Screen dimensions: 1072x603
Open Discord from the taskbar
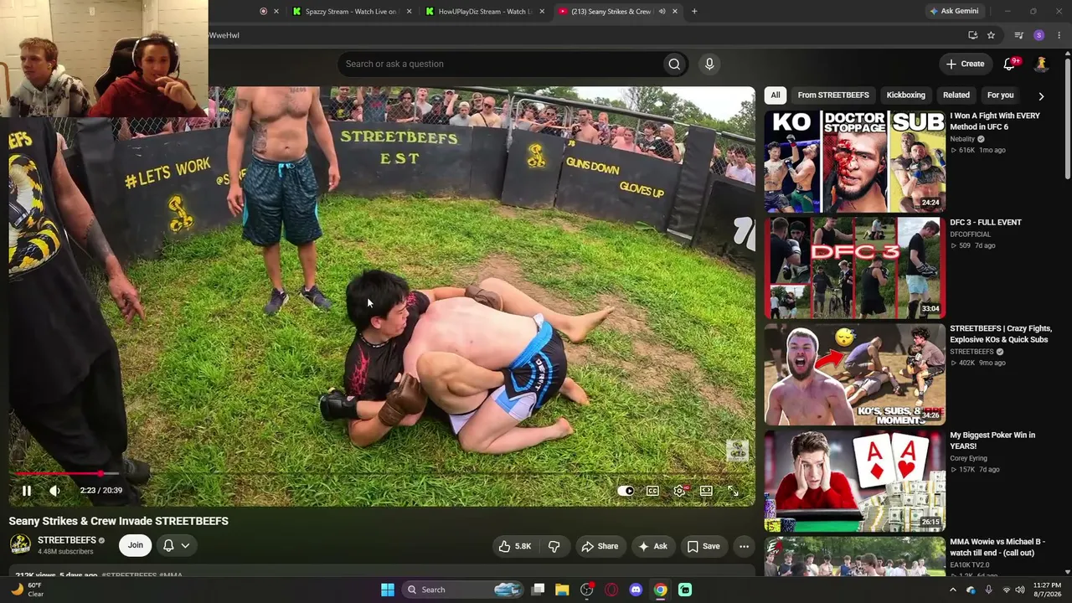click(636, 590)
